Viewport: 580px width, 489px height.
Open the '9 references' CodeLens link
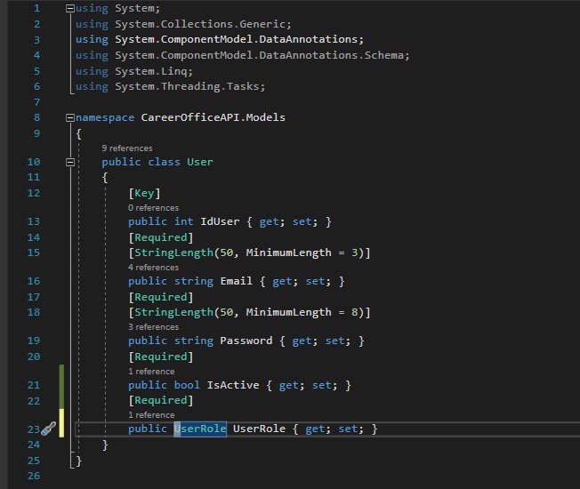coord(127,148)
